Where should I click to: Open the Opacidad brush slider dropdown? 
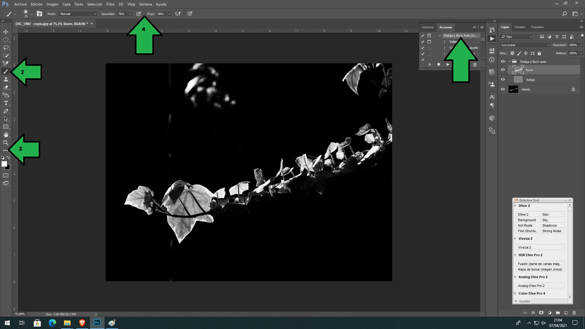pyautogui.click(x=130, y=14)
